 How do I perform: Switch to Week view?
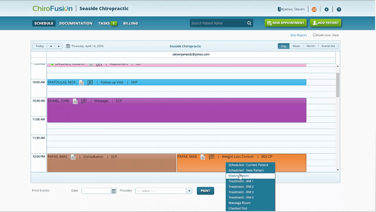click(296, 46)
